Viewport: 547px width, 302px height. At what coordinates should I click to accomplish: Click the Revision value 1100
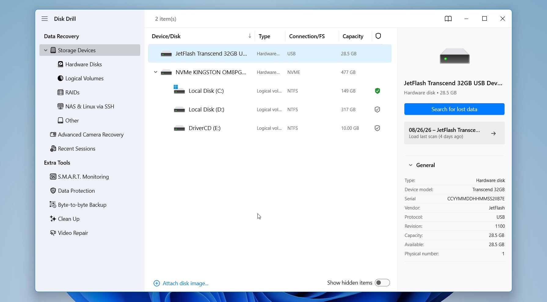pos(500,226)
